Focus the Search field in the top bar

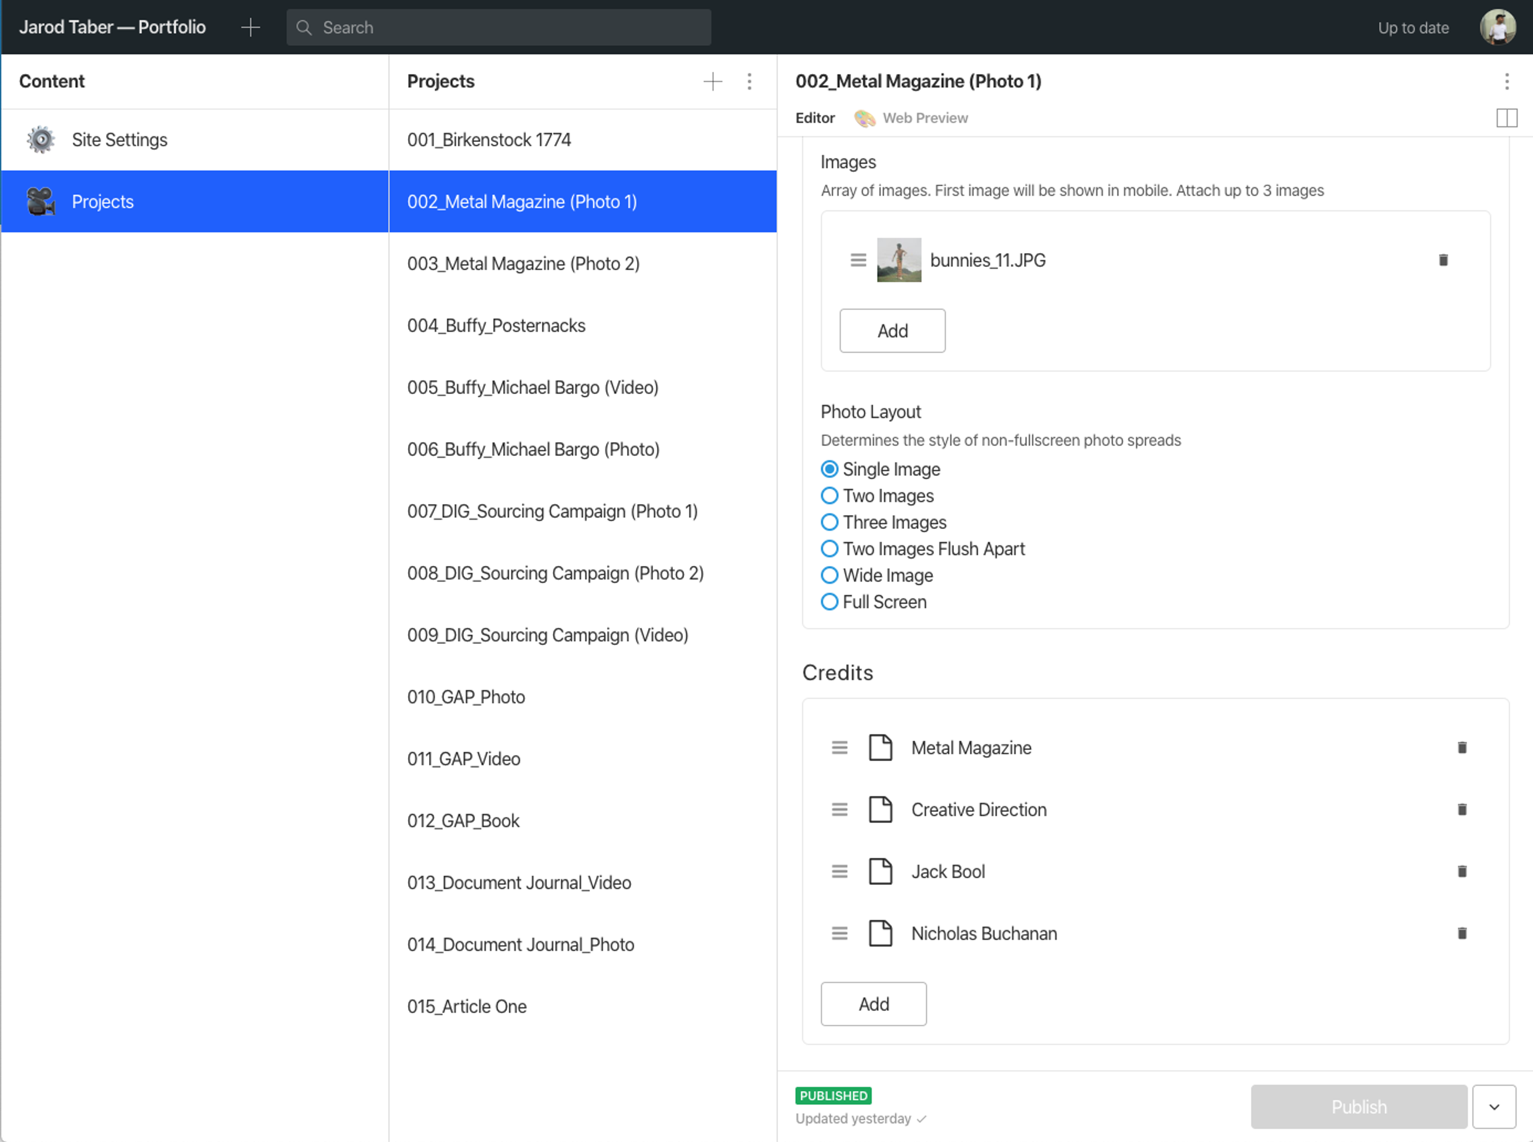pos(498,28)
